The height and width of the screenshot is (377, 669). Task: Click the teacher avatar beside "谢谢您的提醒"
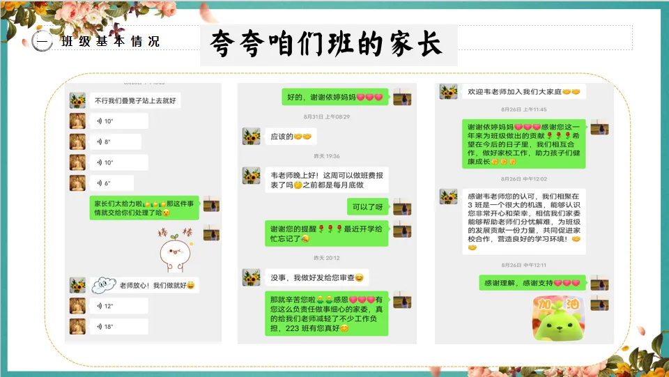point(402,229)
